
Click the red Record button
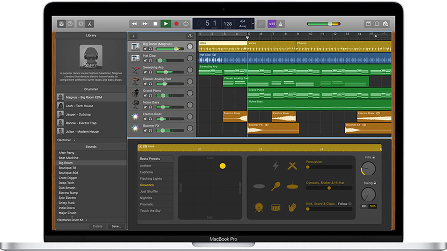tap(176, 24)
